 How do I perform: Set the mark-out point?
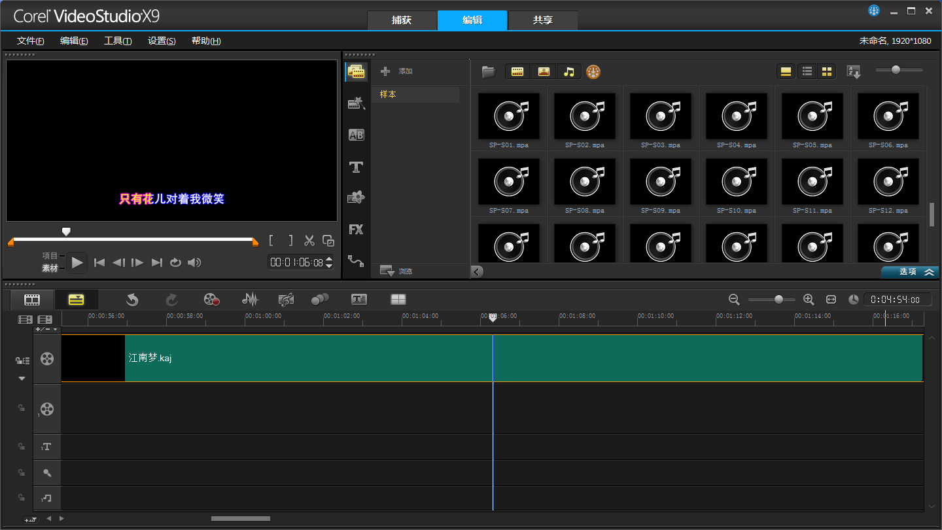click(x=290, y=241)
